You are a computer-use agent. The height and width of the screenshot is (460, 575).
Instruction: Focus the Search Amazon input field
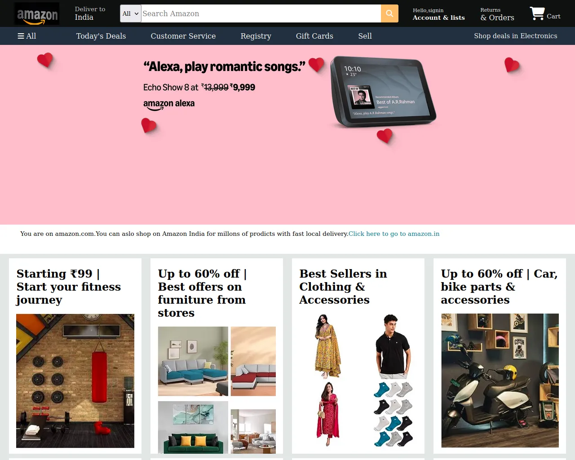[261, 13]
